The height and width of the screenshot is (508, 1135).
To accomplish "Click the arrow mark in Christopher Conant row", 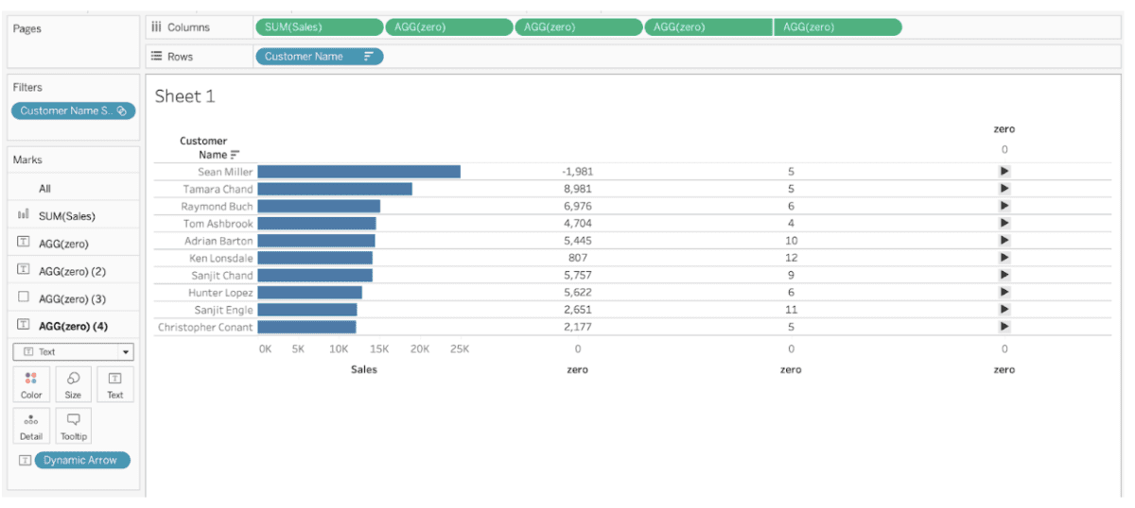I will [1004, 327].
